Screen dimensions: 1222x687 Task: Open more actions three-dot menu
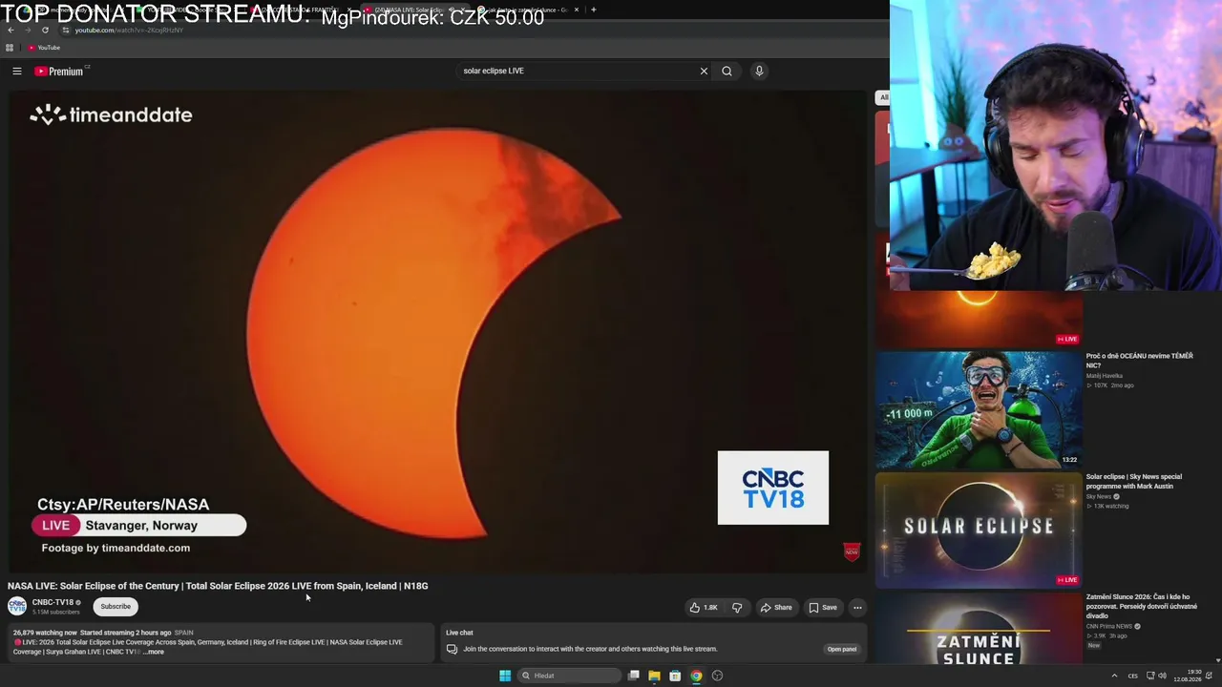pos(857,607)
